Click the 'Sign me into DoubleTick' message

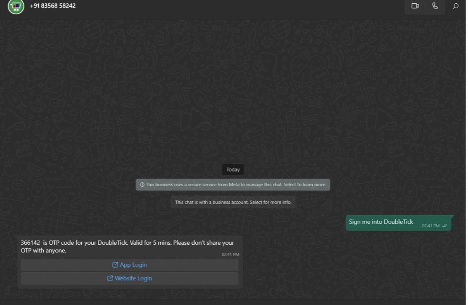click(x=381, y=222)
